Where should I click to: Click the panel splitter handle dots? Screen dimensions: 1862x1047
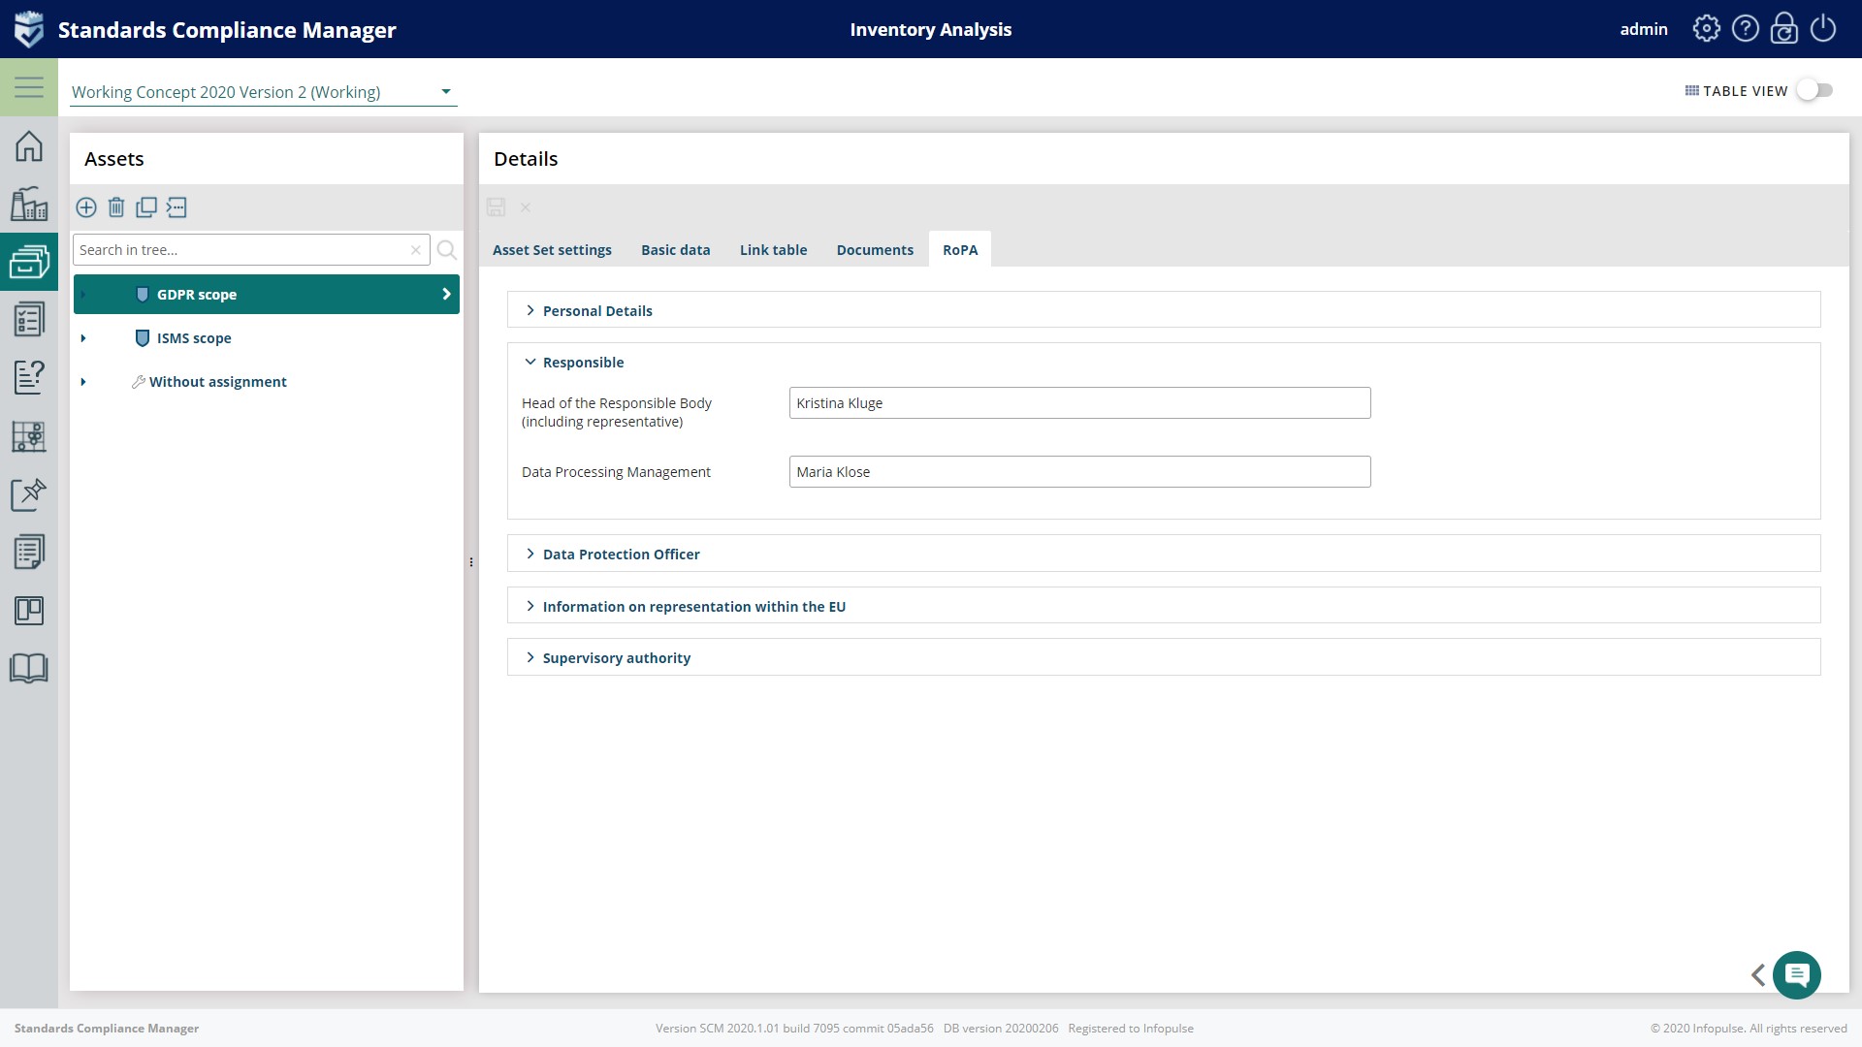pyautogui.click(x=471, y=562)
